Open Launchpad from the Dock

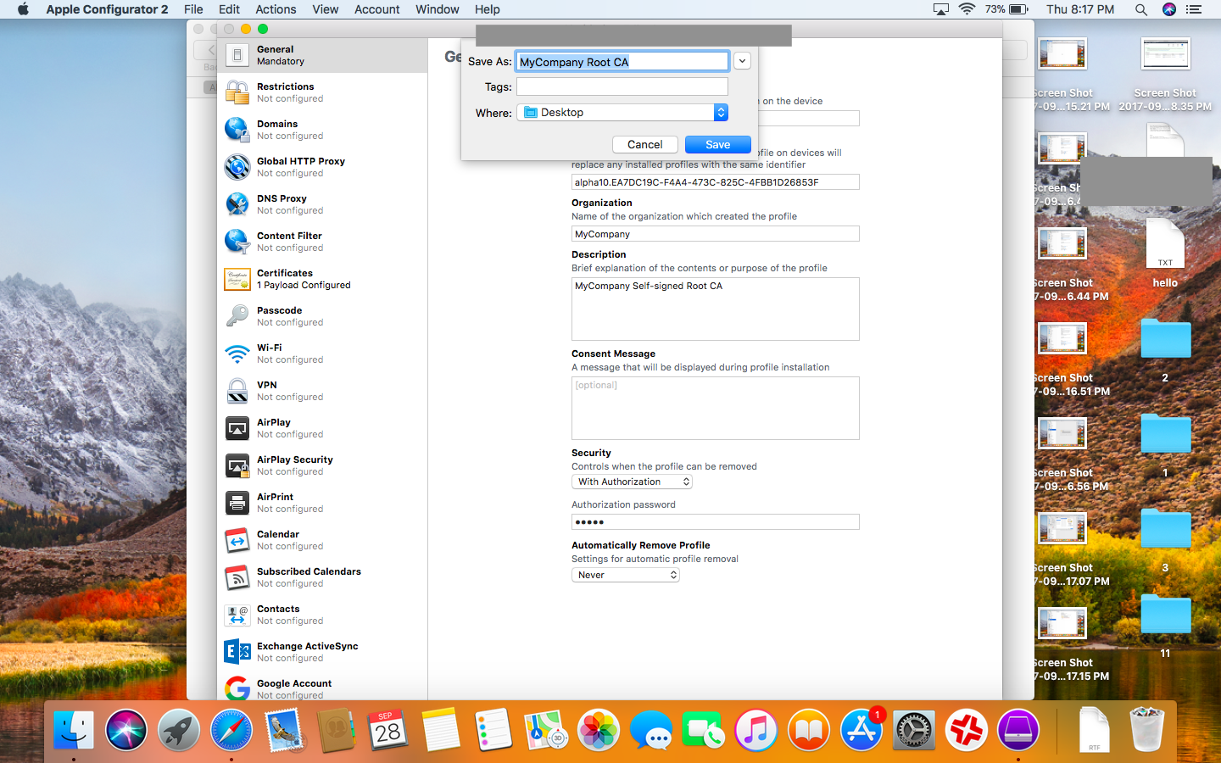coord(179,730)
